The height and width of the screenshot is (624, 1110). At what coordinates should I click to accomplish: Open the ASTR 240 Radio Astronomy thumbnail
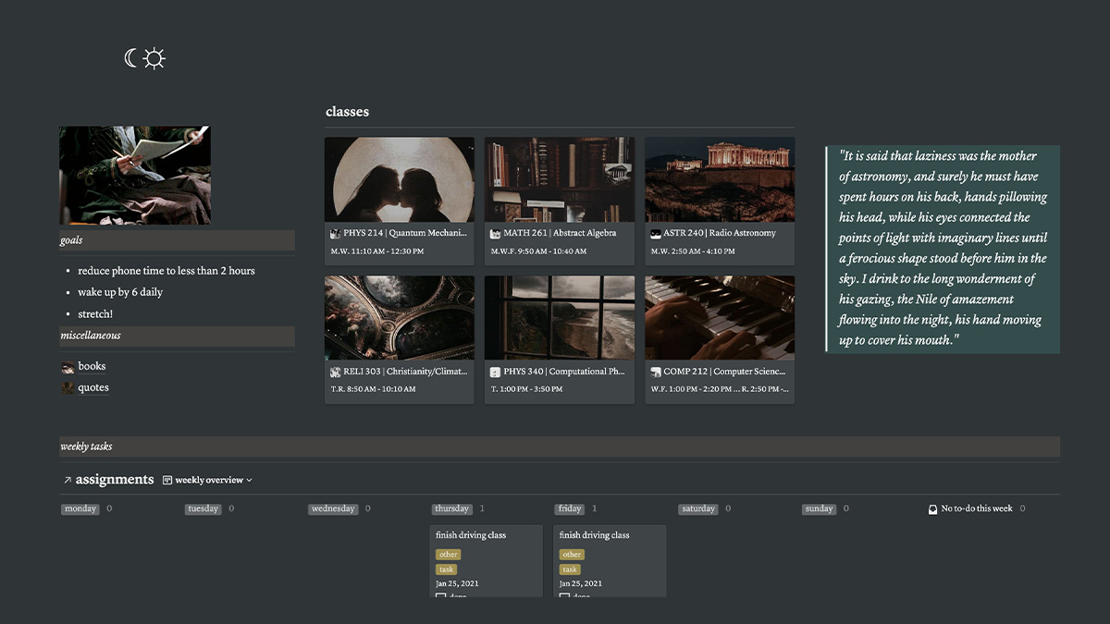click(720, 179)
